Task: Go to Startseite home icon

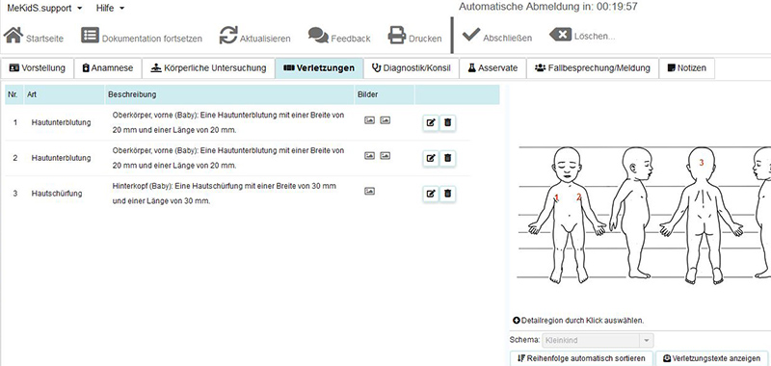Action: [13, 35]
